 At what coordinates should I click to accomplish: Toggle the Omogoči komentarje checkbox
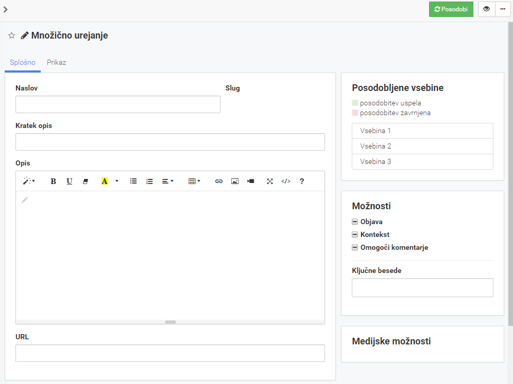click(x=355, y=247)
